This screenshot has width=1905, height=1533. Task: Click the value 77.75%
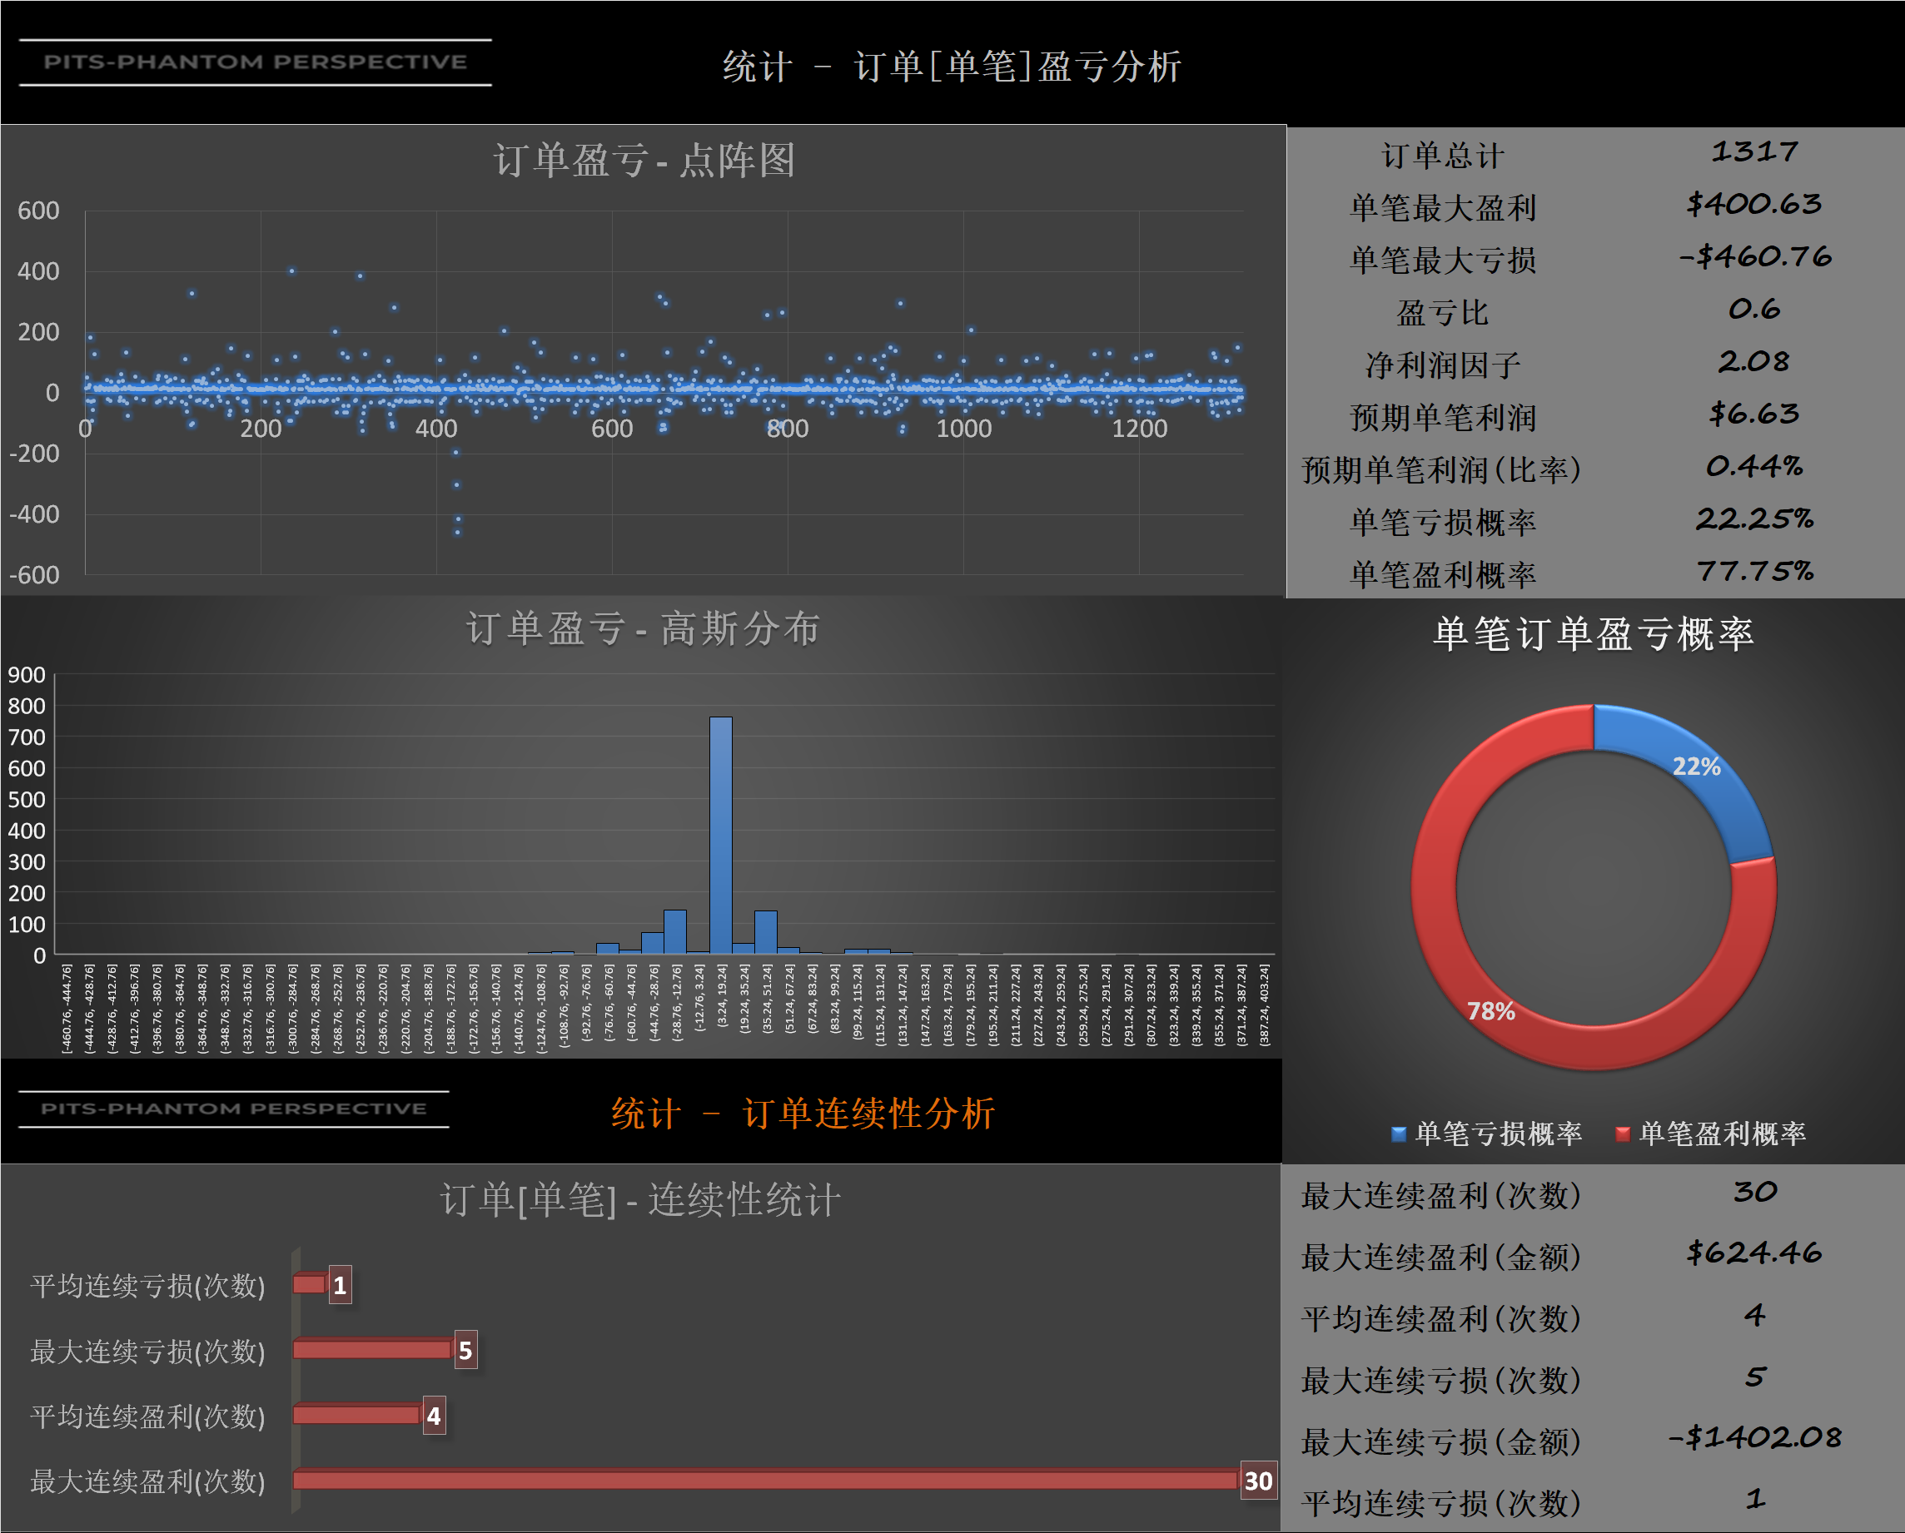click(x=1754, y=570)
